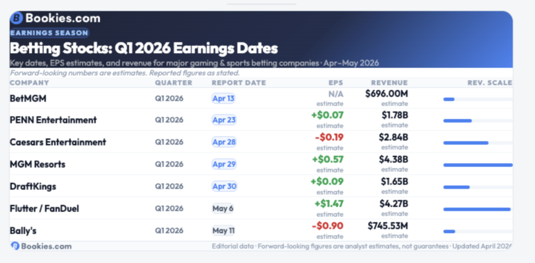535x263 pixels.
Task: Click the Bookies.com logo icon in footer
Action: coord(15,246)
